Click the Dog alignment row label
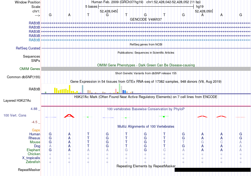 pos(37,146)
